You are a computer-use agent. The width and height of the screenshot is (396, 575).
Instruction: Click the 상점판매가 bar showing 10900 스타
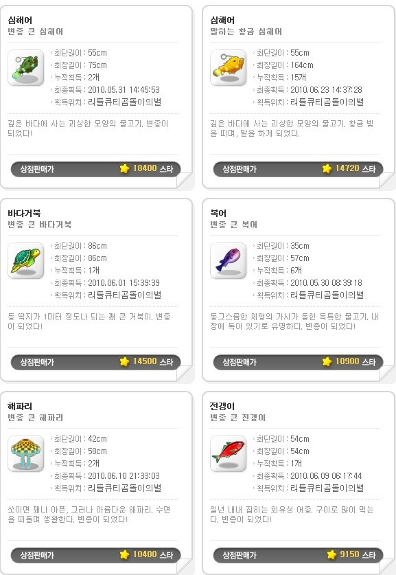click(298, 362)
